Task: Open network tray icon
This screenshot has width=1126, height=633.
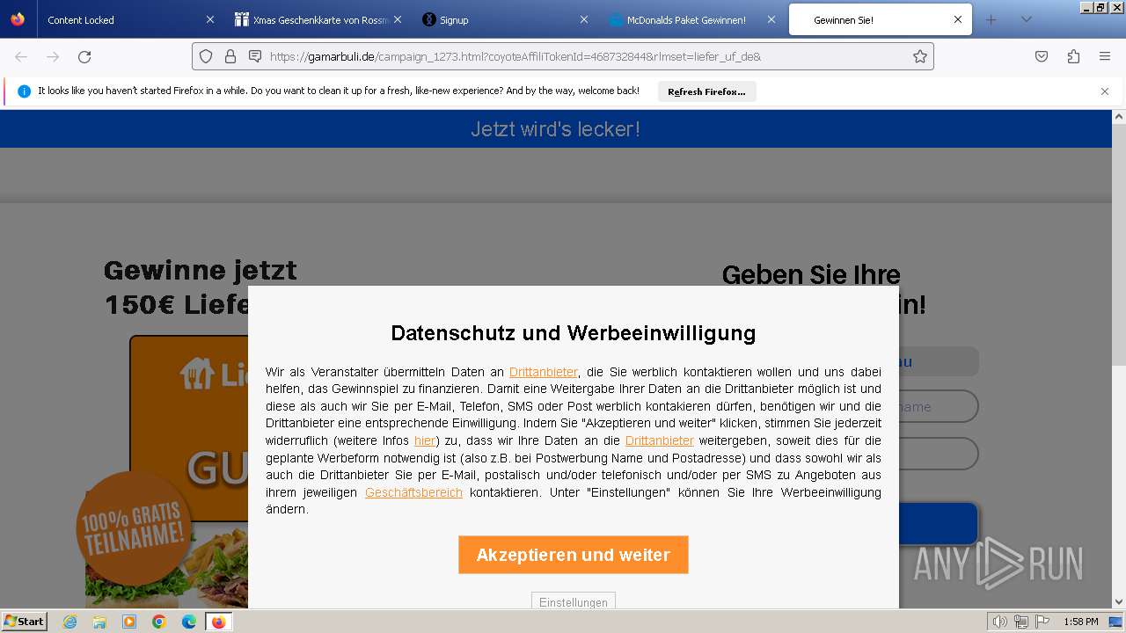Action: tap(1020, 622)
